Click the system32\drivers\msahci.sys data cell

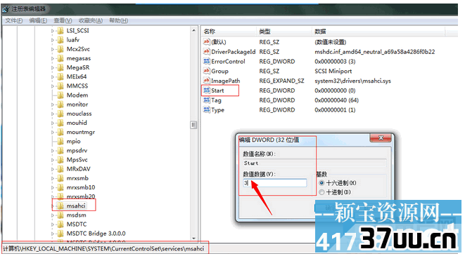pos(352,81)
